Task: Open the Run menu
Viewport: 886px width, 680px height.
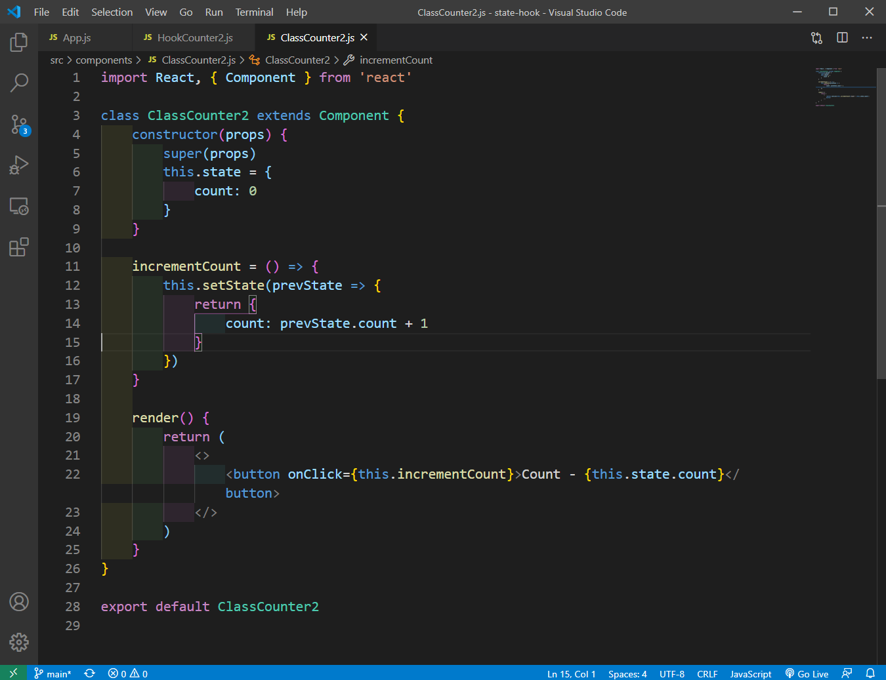Action: (x=214, y=12)
